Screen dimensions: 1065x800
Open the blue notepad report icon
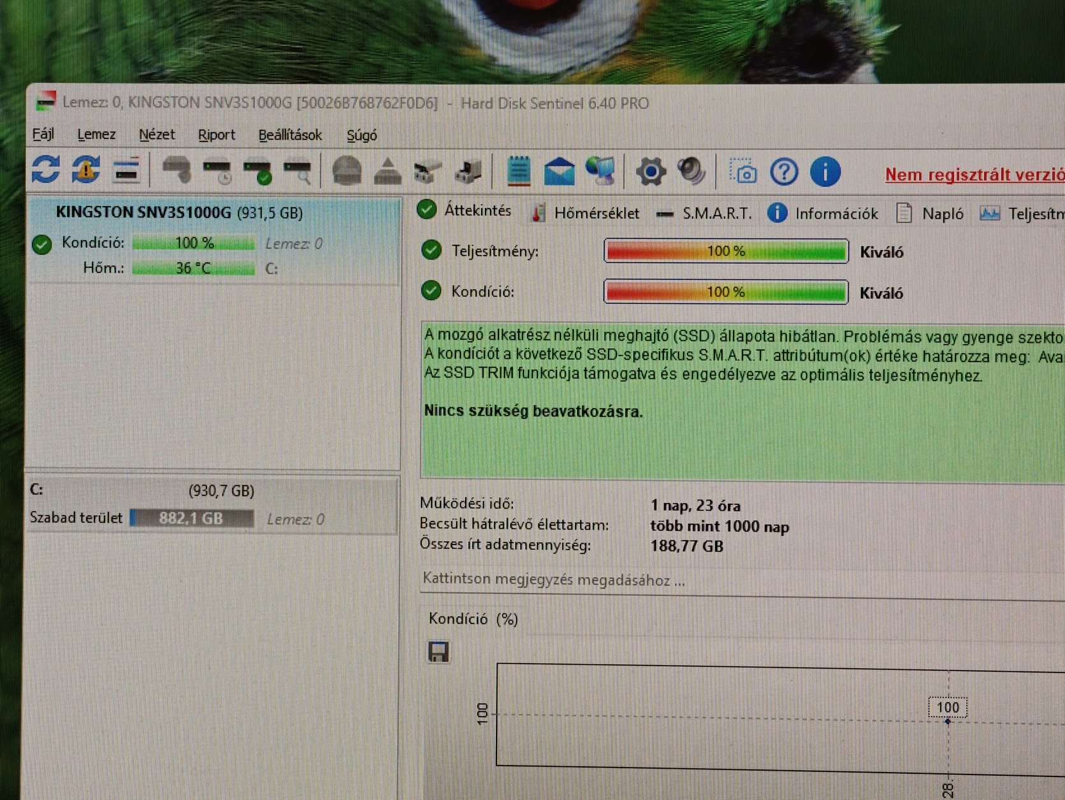pos(519,171)
